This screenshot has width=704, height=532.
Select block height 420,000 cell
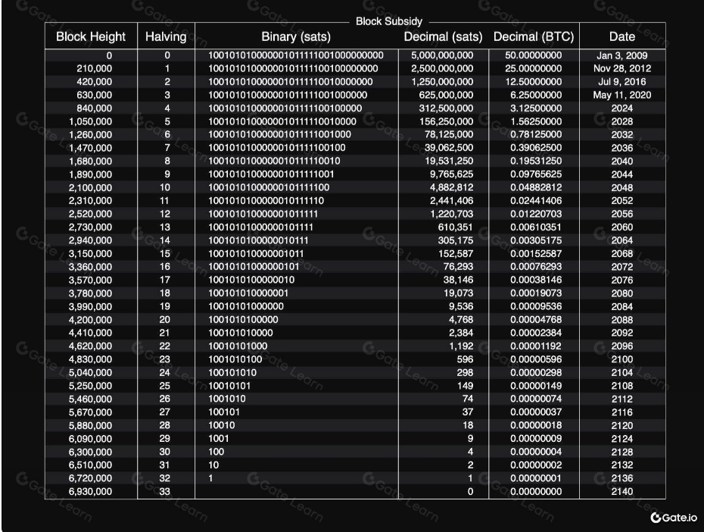(95, 82)
